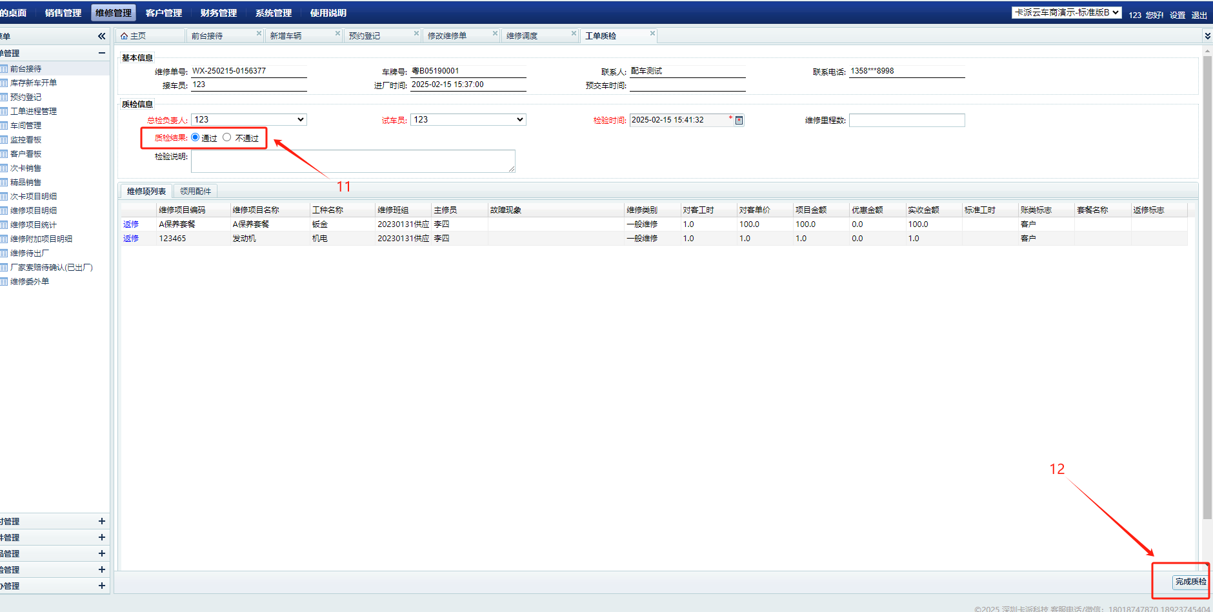
Task: Collapse the left sidebar with double-chevron icon
Action: (x=101, y=36)
